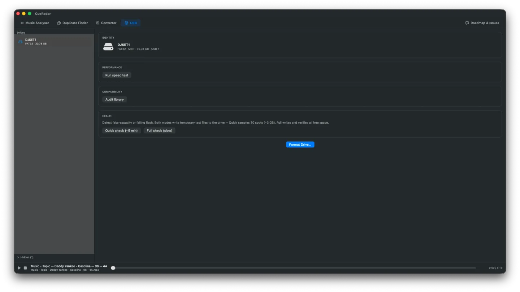Click the drive icon beside DJSET1 in sidebar
Screen dimensions: 520x292
point(20,42)
